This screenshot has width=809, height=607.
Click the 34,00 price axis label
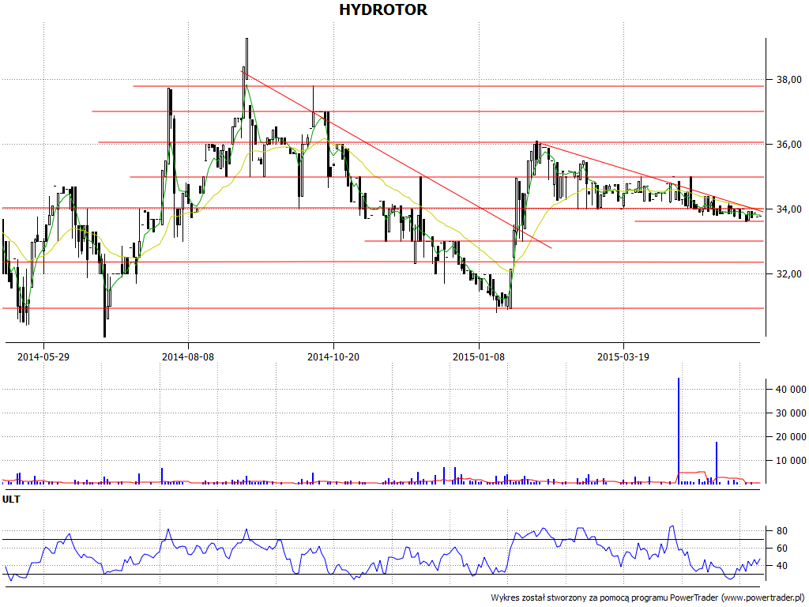(x=789, y=209)
